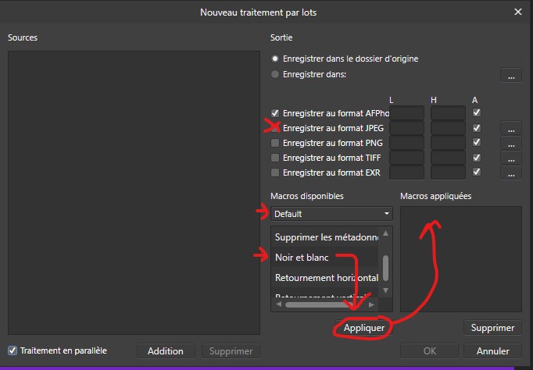Enable 'Enregistrer au format TIFF' checkbox
Screen dimensions: 533x370
[275, 158]
